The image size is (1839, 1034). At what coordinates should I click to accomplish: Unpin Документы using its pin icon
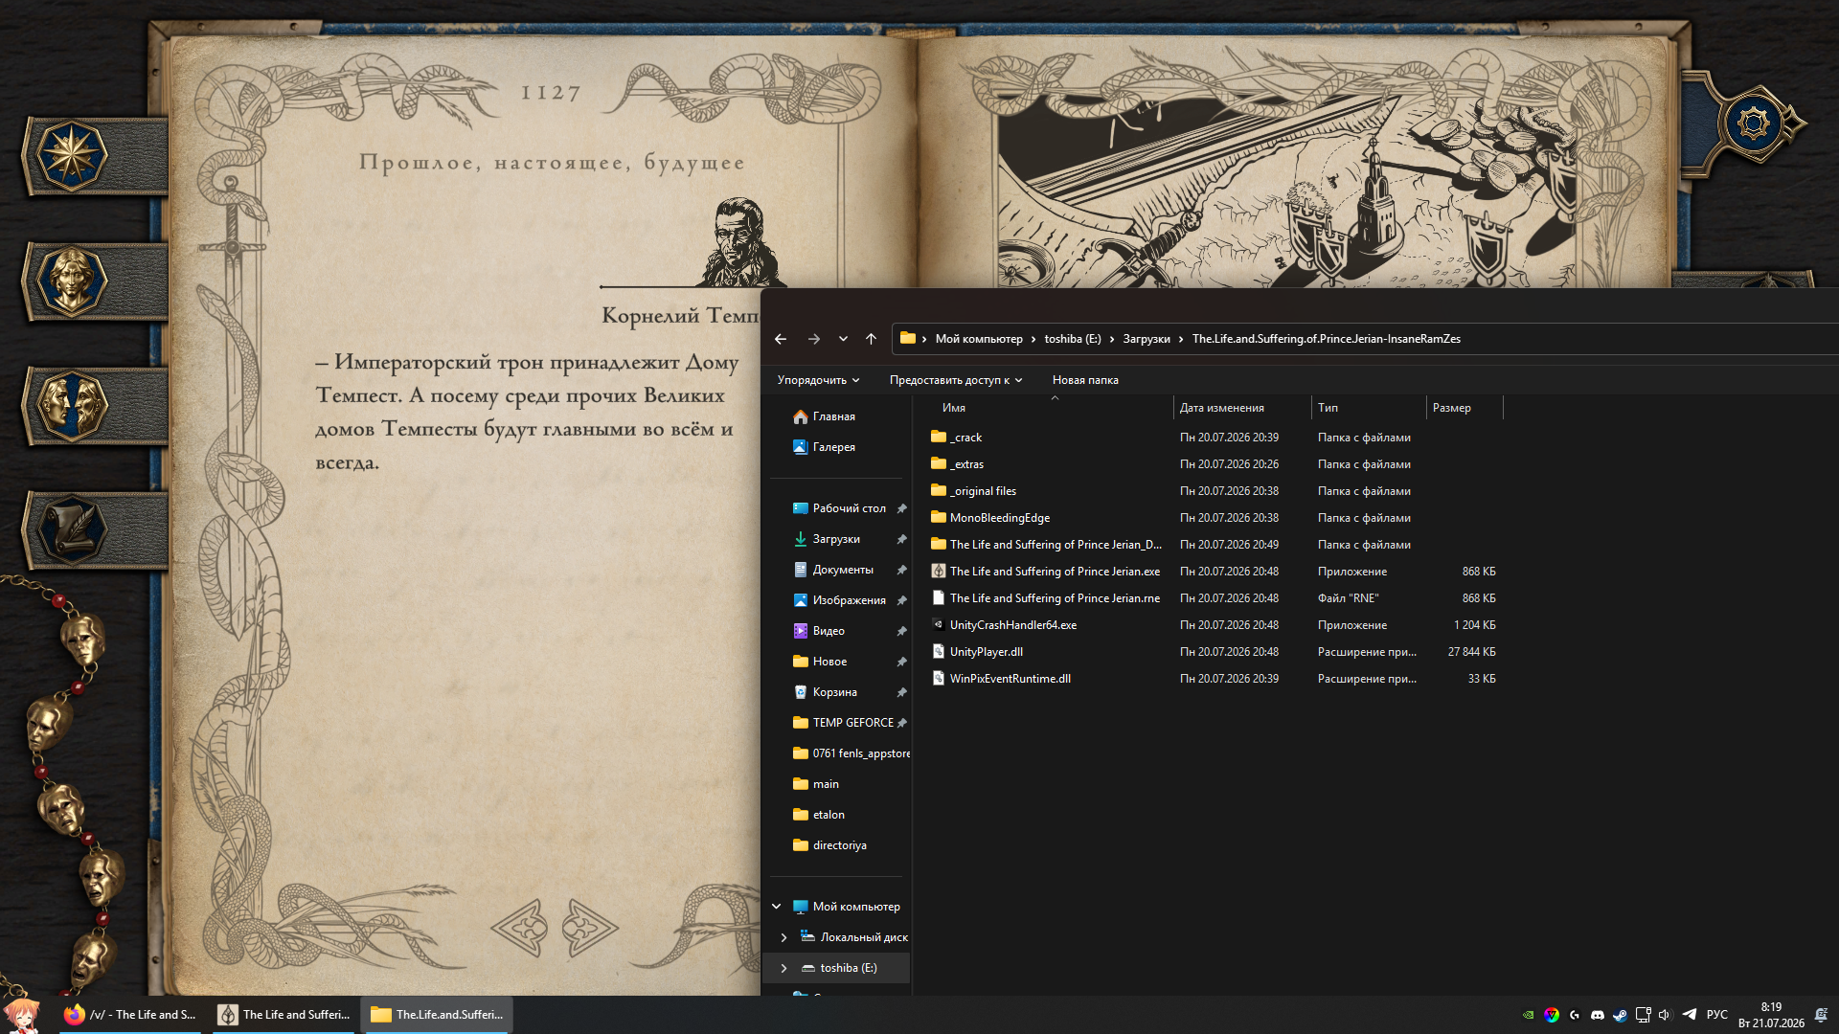901,570
